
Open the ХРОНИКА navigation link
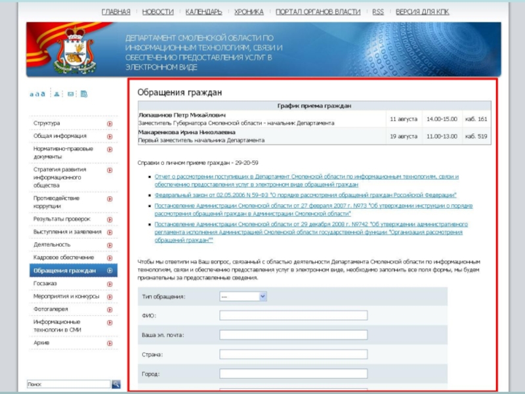249,12
